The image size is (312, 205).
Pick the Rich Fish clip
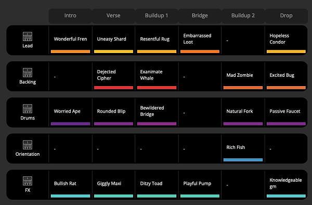(243, 148)
